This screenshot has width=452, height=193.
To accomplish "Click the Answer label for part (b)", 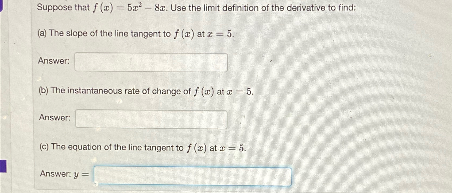I will point(55,118).
